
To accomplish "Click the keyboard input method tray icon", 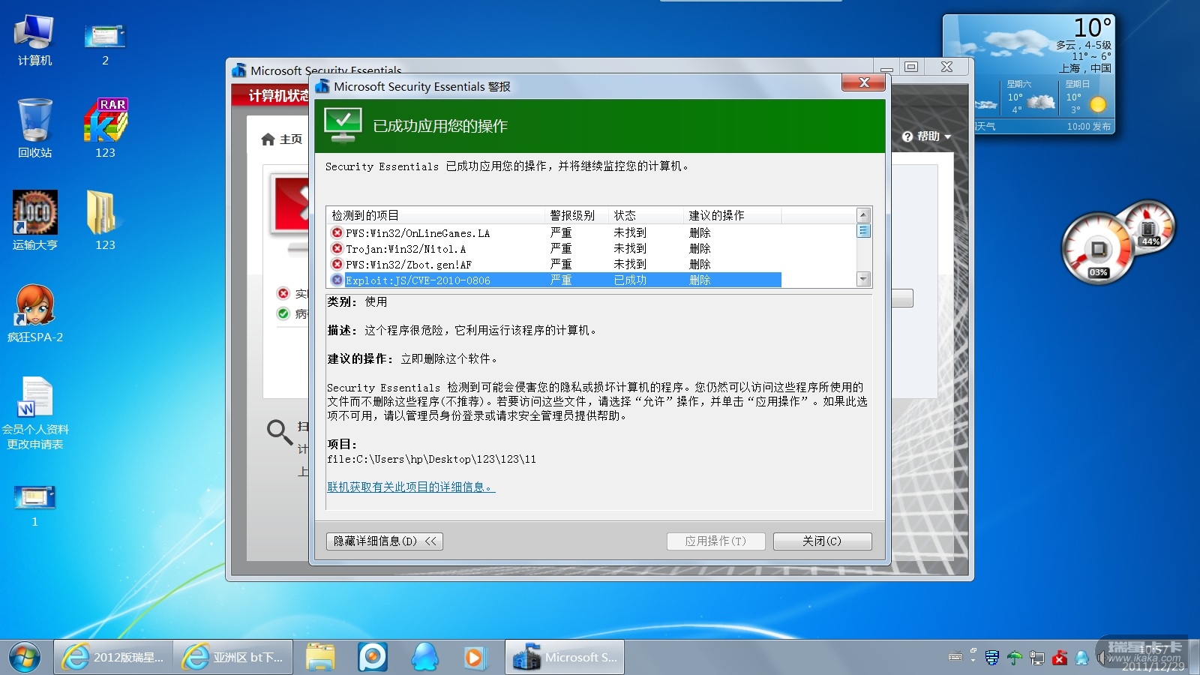I will pyautogui.click(x=955, y=658).
